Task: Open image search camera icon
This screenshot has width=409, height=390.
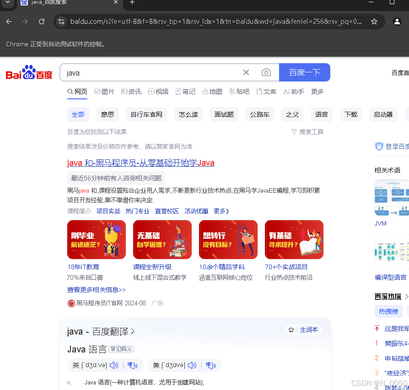Action: [x=266, y=72]
